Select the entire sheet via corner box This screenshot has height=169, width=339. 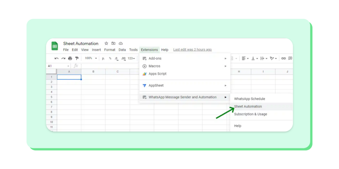(51, 72)
